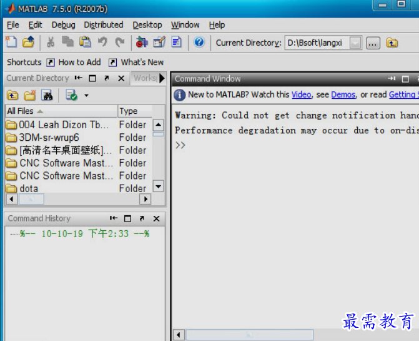Select the 10-10-19 history session entry
419x341 pixels.
coord(85,233)
